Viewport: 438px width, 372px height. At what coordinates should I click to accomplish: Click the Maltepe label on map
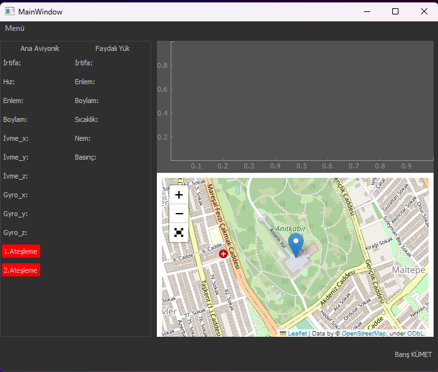(409, 270)
